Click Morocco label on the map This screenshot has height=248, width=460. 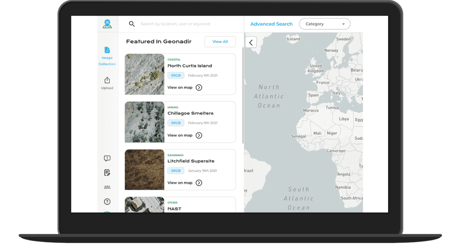point(311,110)
